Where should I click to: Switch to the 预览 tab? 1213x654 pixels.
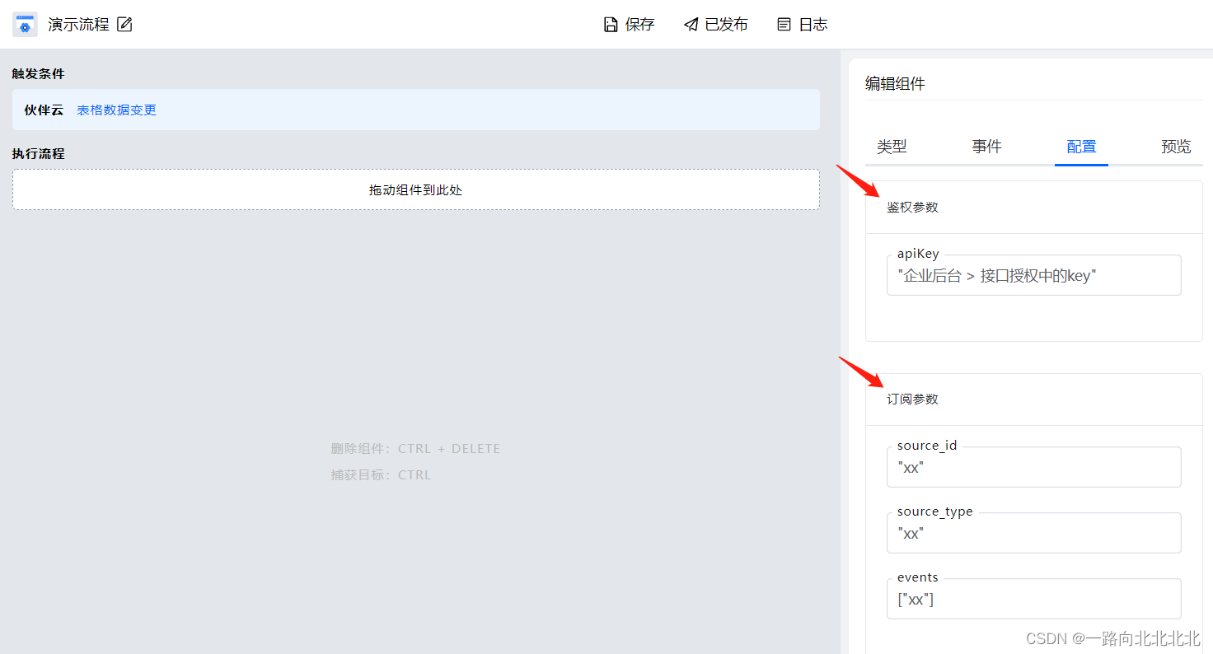[1176, 146]
